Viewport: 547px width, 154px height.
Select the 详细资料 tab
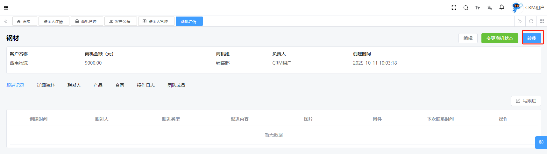click(x=46, y=85)
